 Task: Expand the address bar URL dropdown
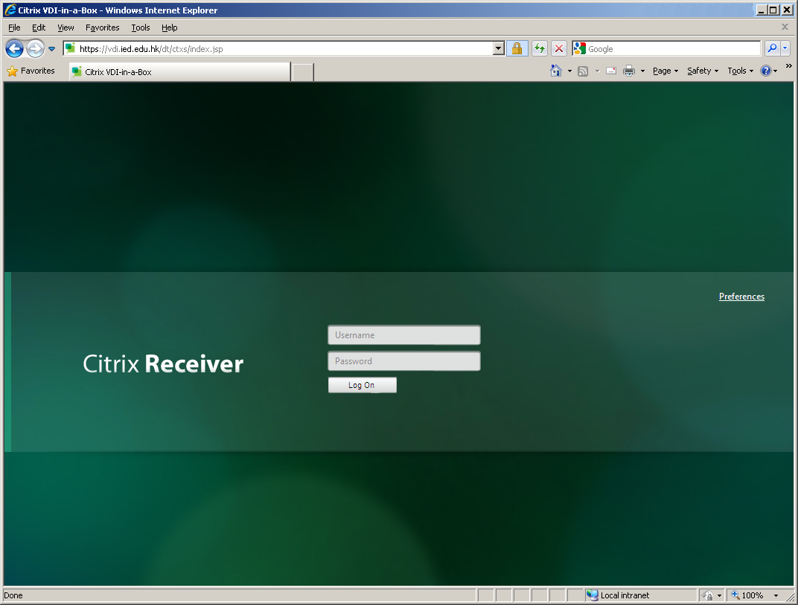pyautogui.click(x=499, y=49)
